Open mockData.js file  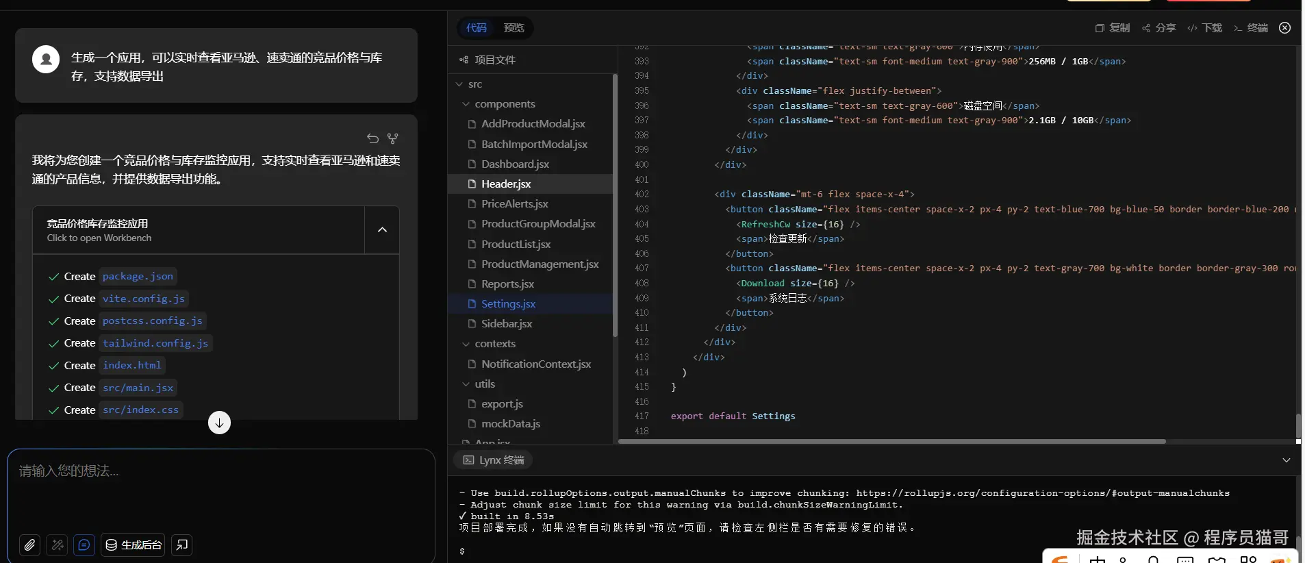click(x=530, y=424)
